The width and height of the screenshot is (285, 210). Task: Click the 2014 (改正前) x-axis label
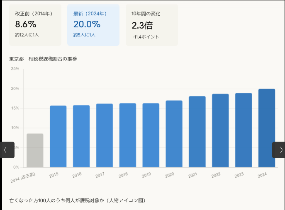point(23,178)
